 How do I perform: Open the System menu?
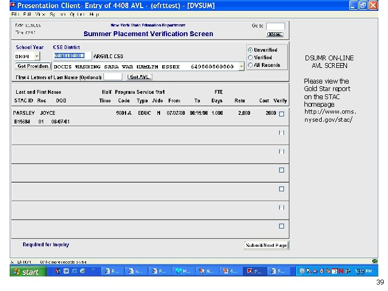click(x=58, y=15)
